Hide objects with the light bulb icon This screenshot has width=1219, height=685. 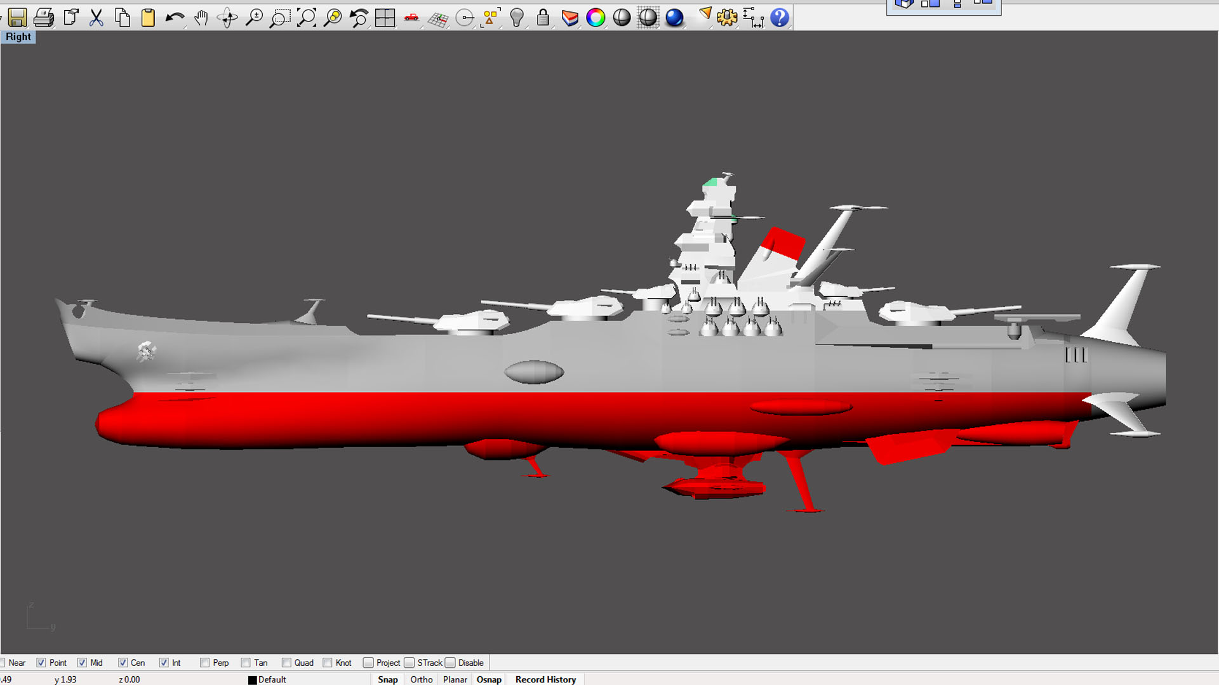[x=517, y=17]
